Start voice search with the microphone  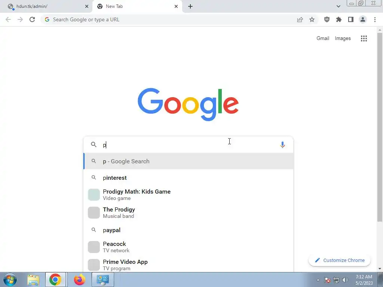coord(282,145)
